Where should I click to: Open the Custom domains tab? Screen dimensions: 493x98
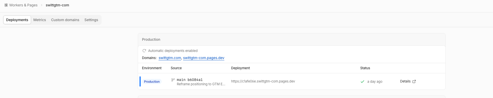click(65, 20)
